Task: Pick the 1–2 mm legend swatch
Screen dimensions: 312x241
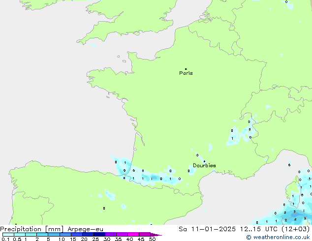Action: [31, 235]
